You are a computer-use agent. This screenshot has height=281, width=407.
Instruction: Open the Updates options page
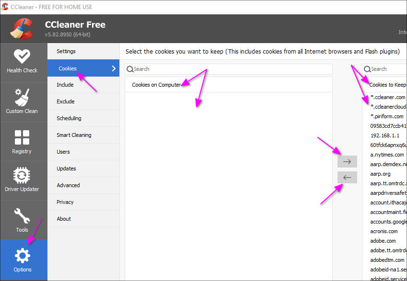click(83, 169)
